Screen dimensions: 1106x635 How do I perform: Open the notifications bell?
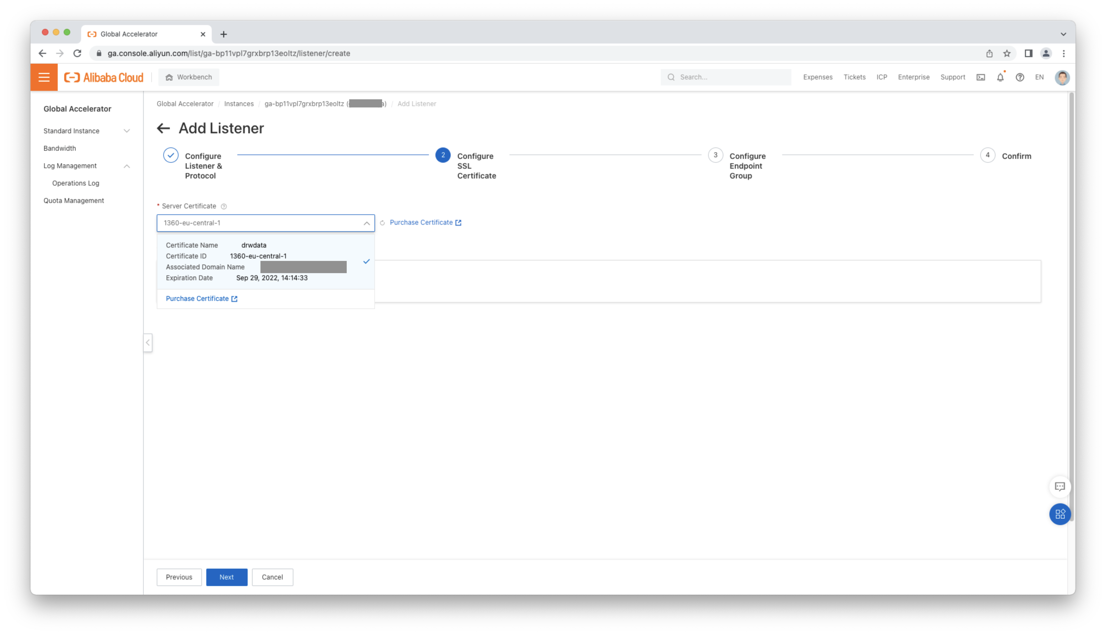pyautogui.click(x=1000, y=77)
